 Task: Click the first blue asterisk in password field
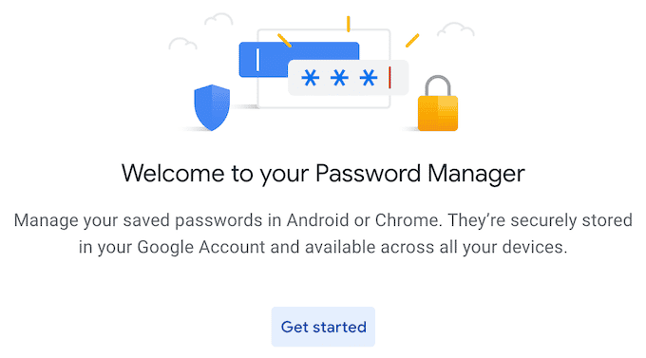point(310,78)
